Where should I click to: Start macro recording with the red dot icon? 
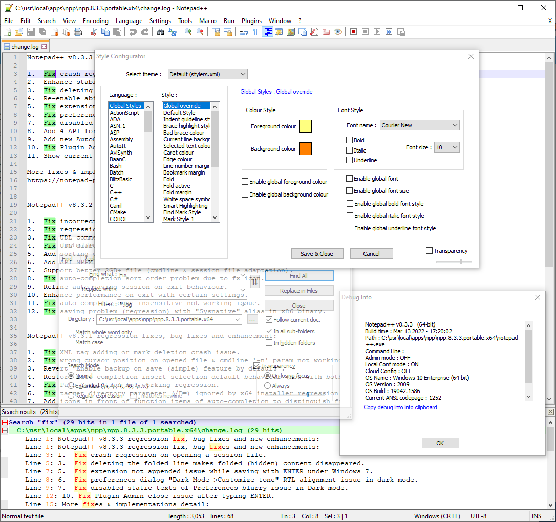click(x=354, y=32)
